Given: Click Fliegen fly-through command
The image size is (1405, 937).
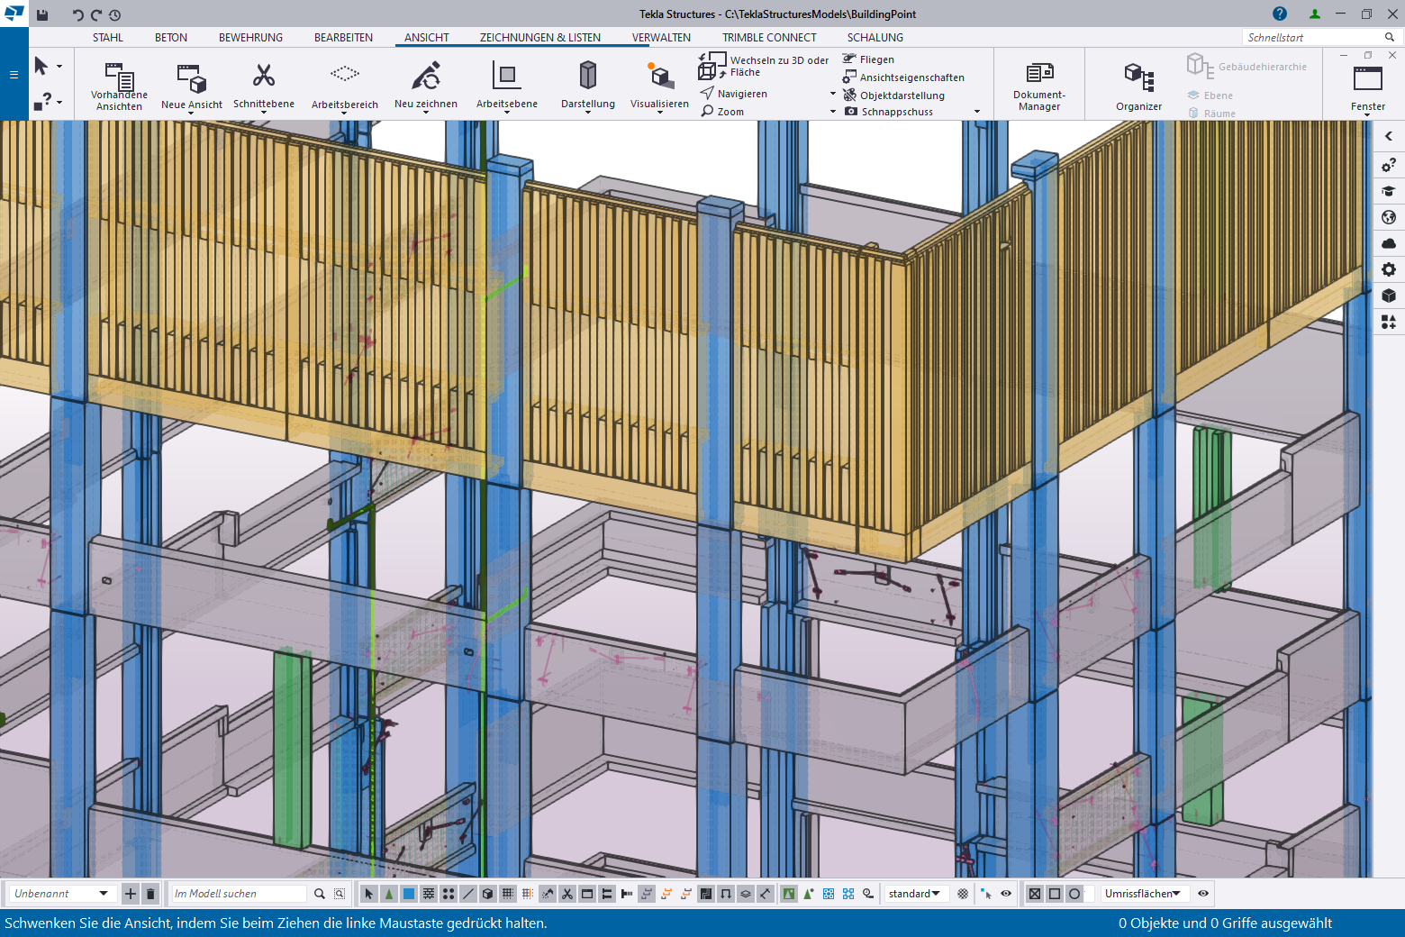Looking at the screenshot, I should click(868, 59).
